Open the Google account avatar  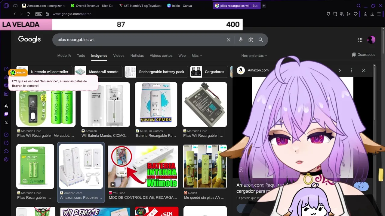pos(371,40)
